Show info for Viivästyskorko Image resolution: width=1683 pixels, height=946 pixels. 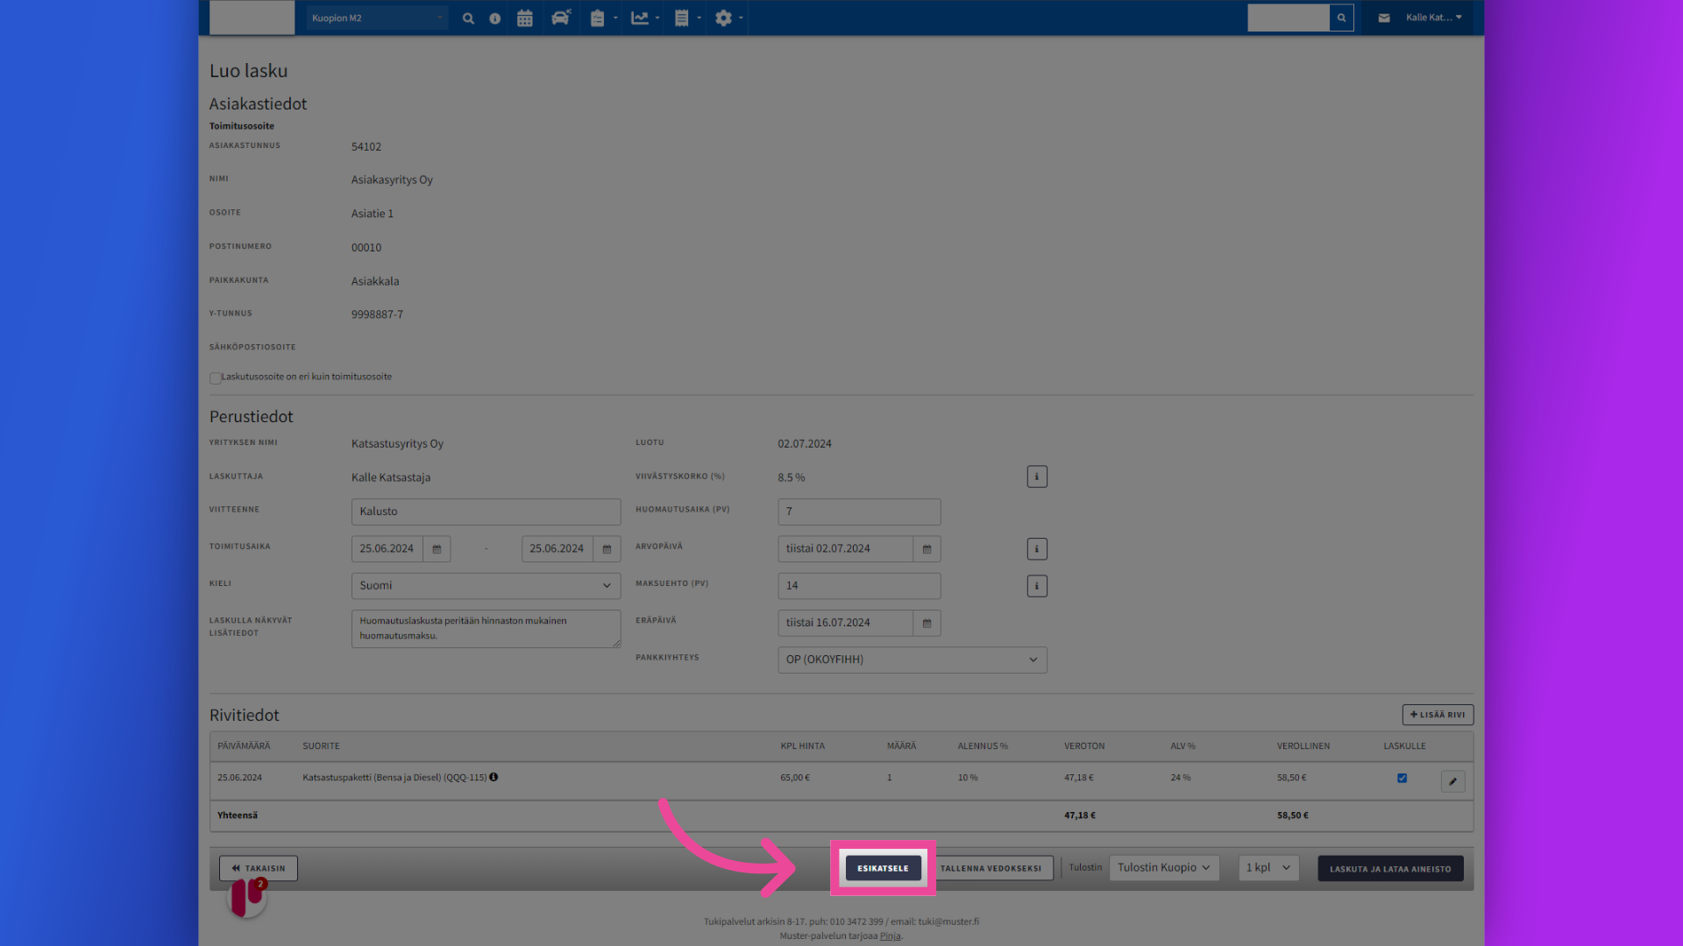pyautogui.click(x=1037, y=477)
